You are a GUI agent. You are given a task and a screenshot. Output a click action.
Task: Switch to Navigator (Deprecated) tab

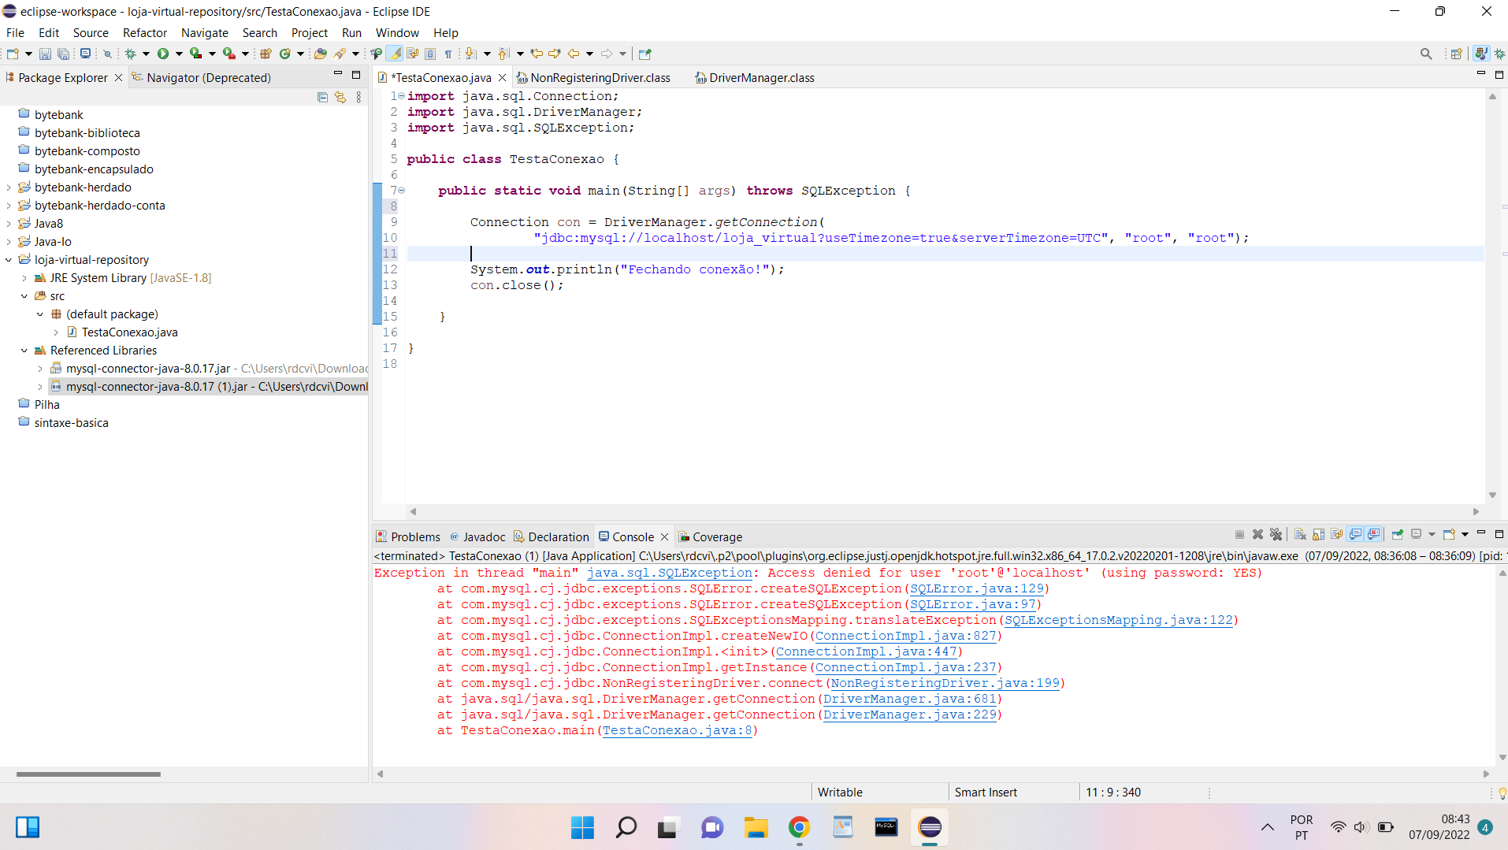pos(202,77)
